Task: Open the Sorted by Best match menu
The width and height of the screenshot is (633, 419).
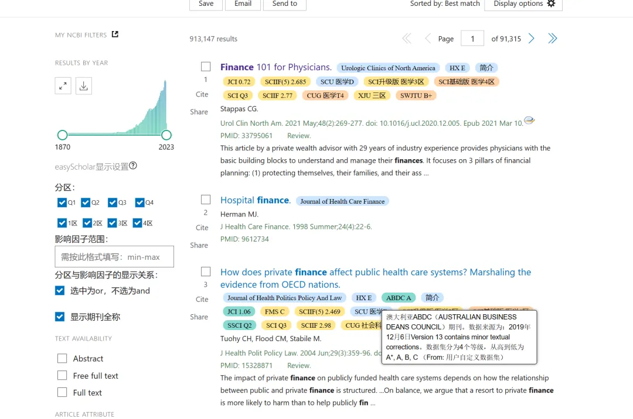Action: coord(445,4)
